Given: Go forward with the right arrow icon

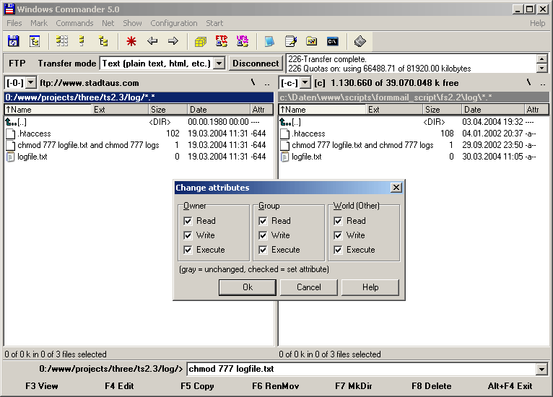Looking at the screenshot, I should coord(173,41).
